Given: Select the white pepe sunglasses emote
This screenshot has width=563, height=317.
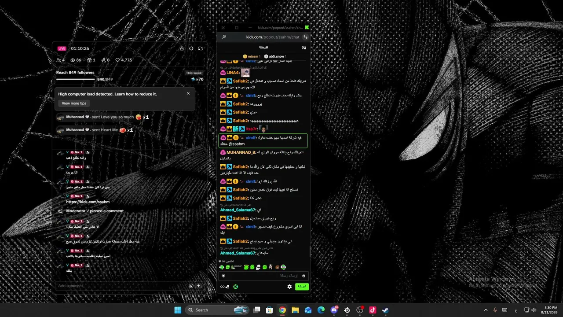Looking at the screenshot, I should [258, 267].
